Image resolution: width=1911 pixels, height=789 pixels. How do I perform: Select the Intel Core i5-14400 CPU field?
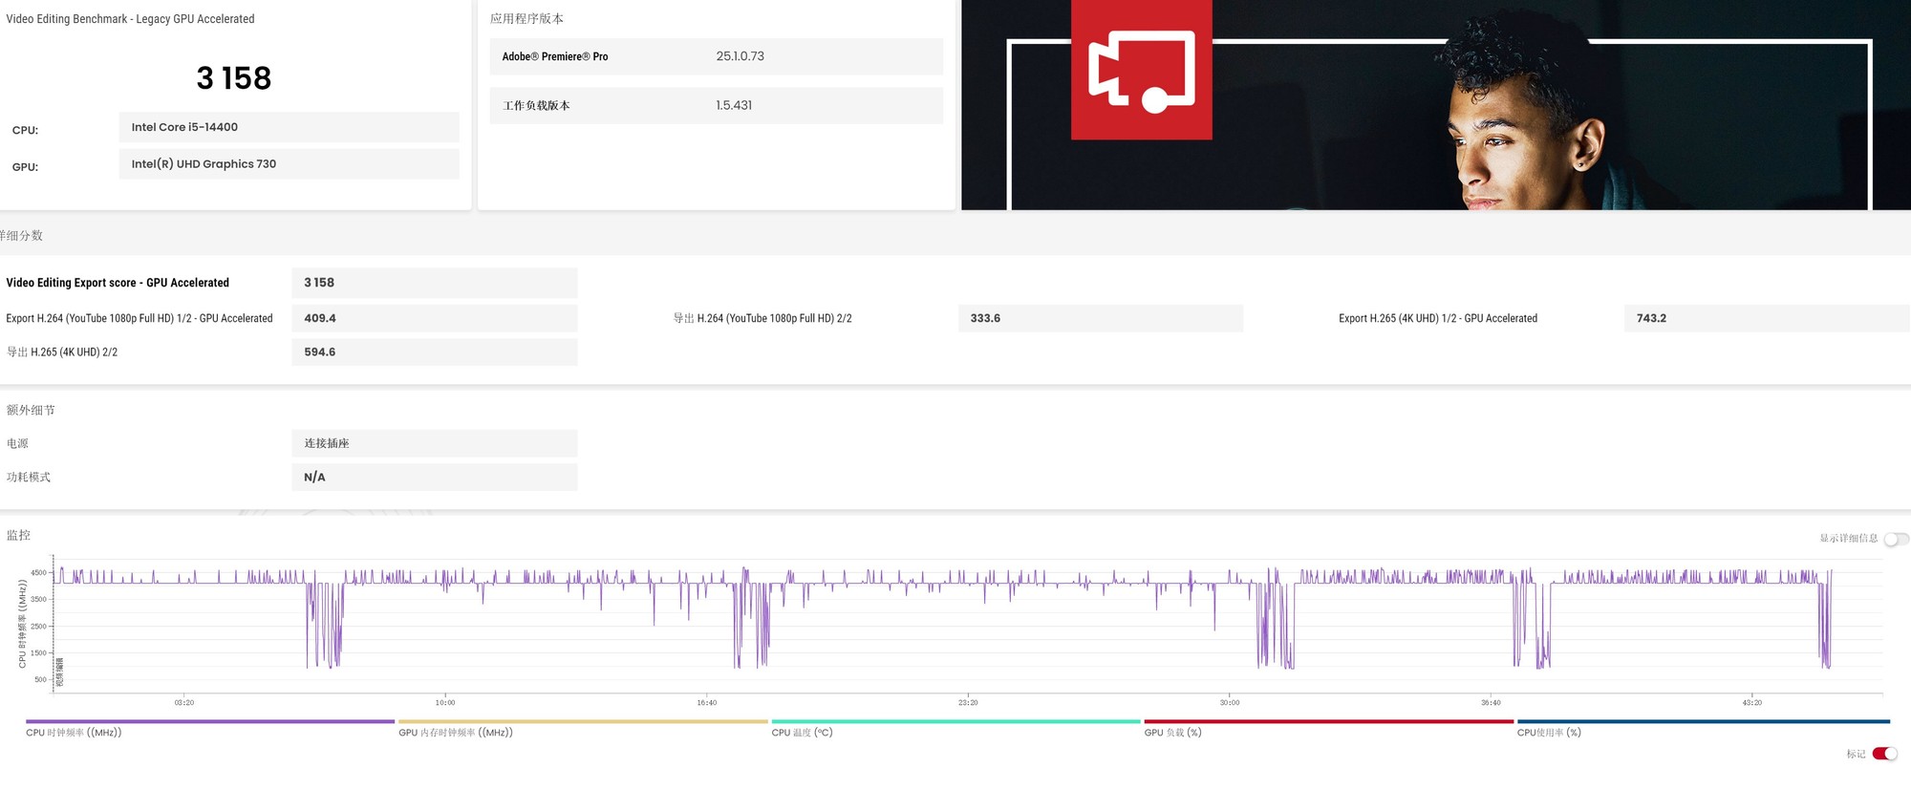(289, 127)
